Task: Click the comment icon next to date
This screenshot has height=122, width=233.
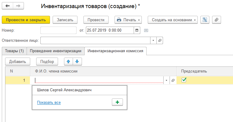Action: click(146, 30)
